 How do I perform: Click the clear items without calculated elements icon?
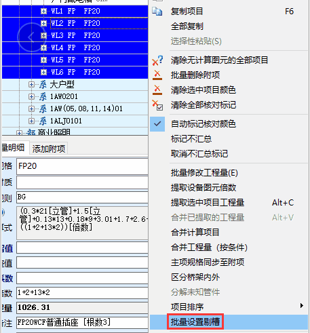tap(157, 60)
